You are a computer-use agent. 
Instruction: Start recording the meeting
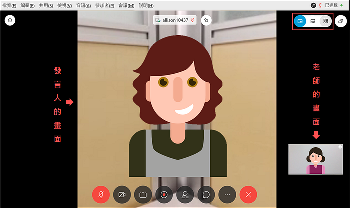pos(164,195)
